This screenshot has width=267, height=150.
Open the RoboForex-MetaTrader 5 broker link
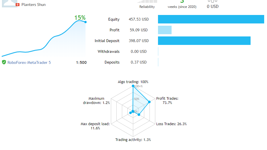click(29, 62)
